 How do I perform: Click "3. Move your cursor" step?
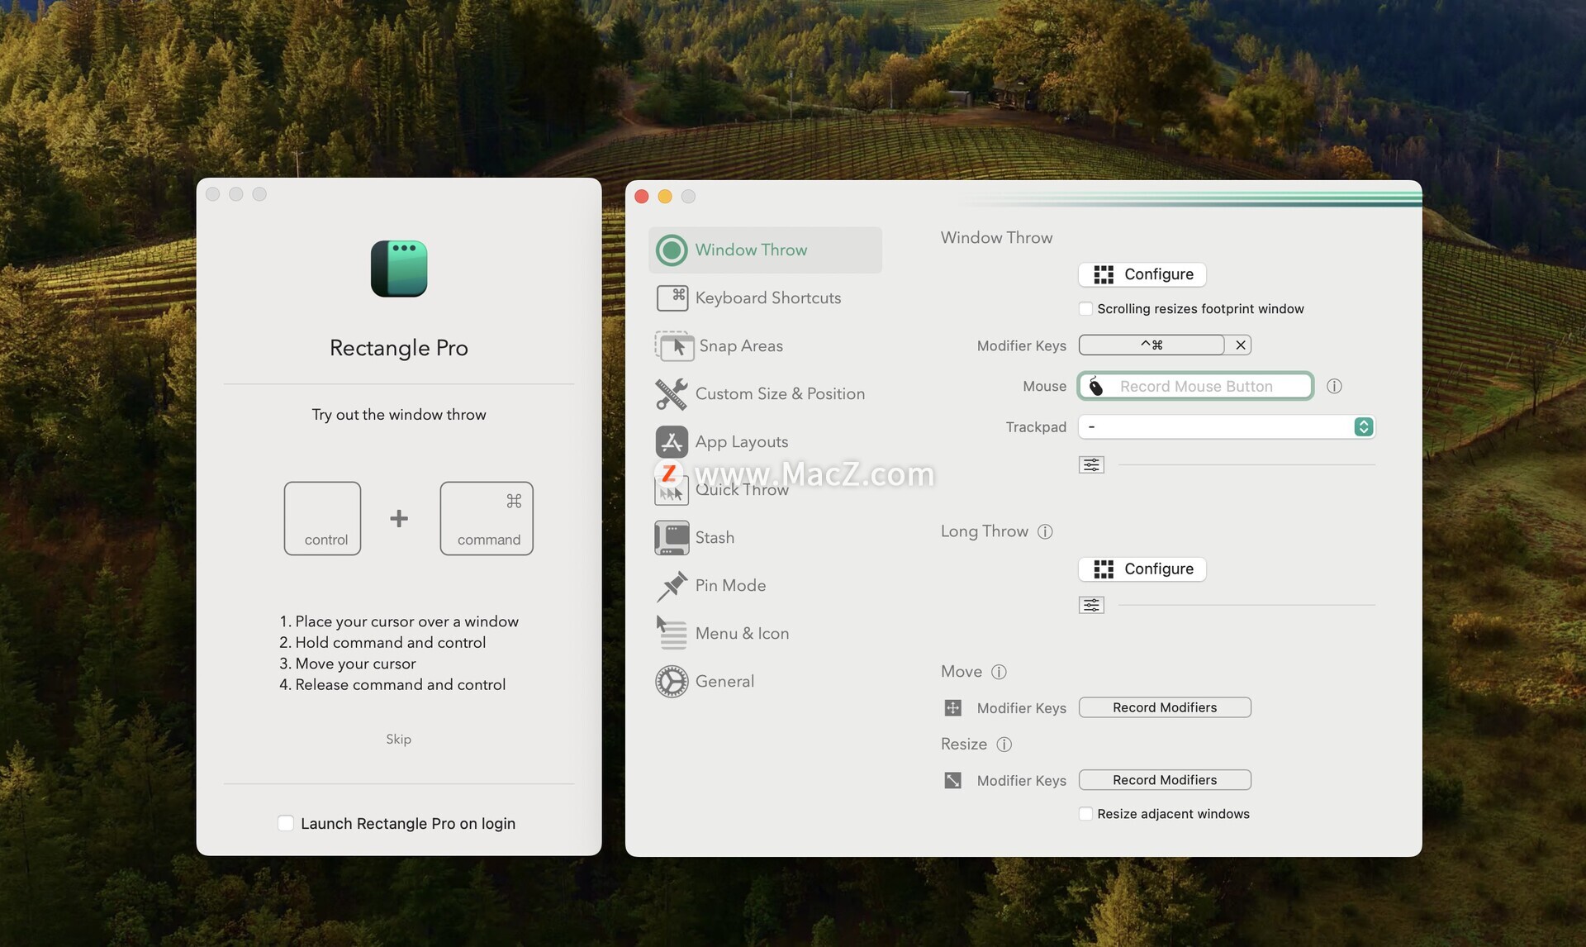click(347, 664)
